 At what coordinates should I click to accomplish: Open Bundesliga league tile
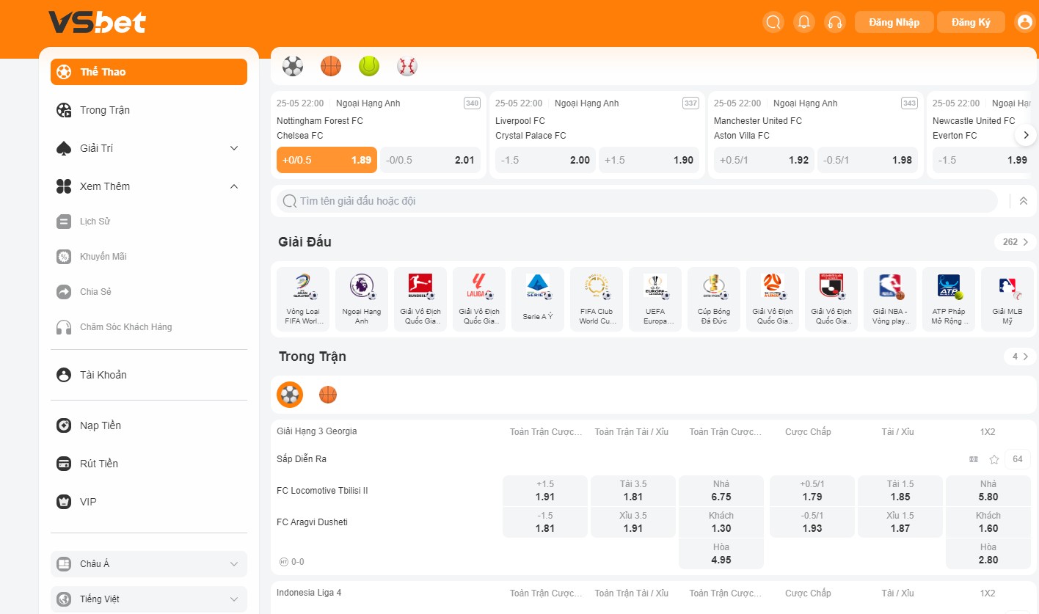(x=420, y=299)
